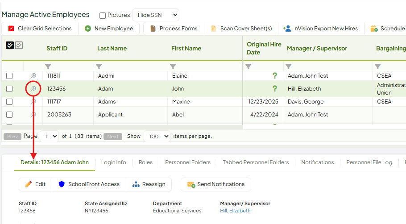
Task: Switch to the Login Info tab
Action: point(114,162)
